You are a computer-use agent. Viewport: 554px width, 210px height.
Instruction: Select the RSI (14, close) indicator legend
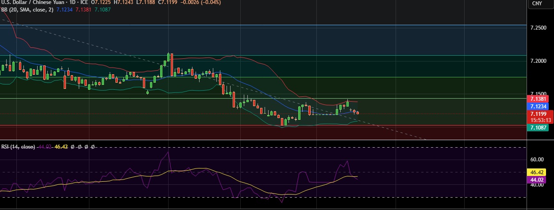click(18, 146)
